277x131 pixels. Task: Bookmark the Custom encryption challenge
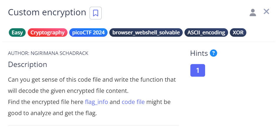point(95,13)
